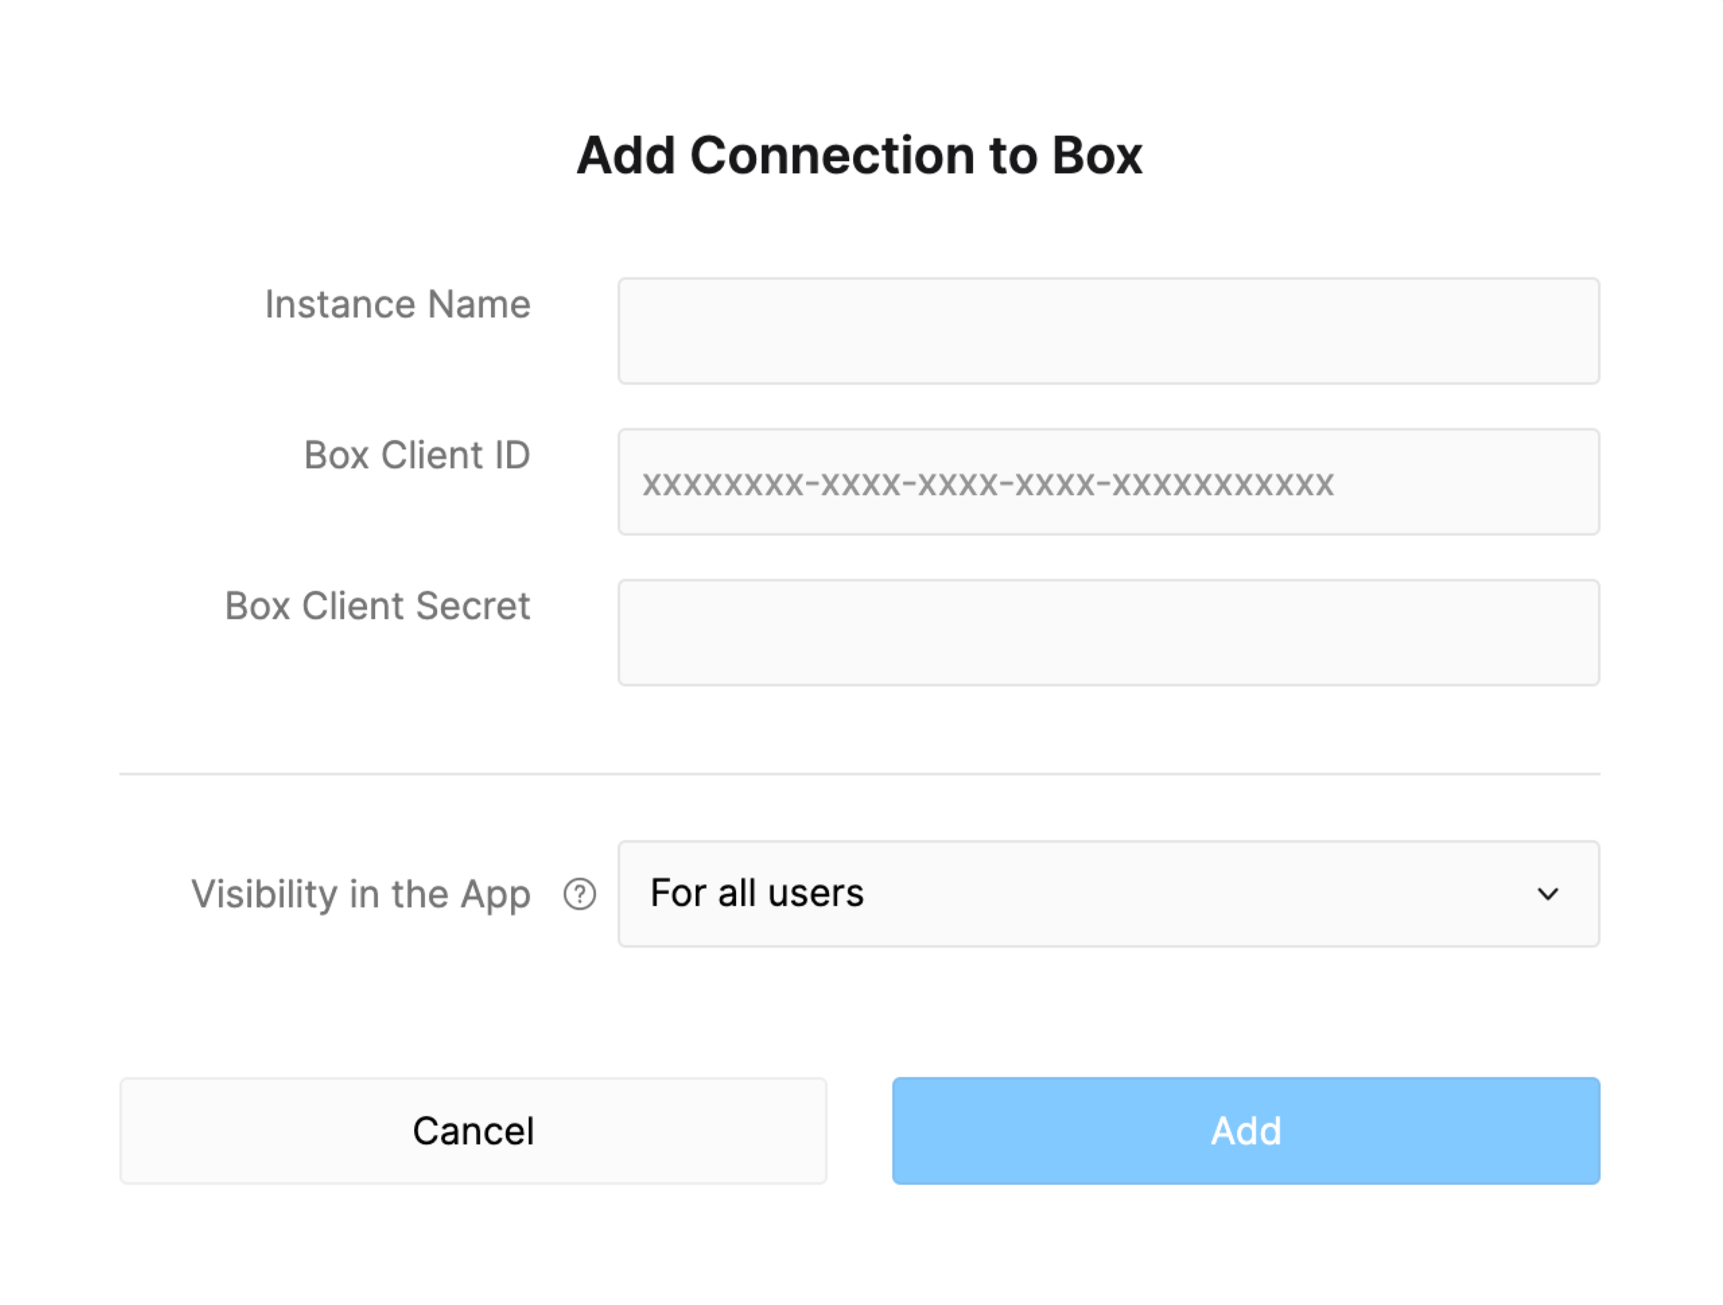Screen dimensions: 1723x1305
Task: Click the Visibility in the App label
Action: [x=361, y=894]
